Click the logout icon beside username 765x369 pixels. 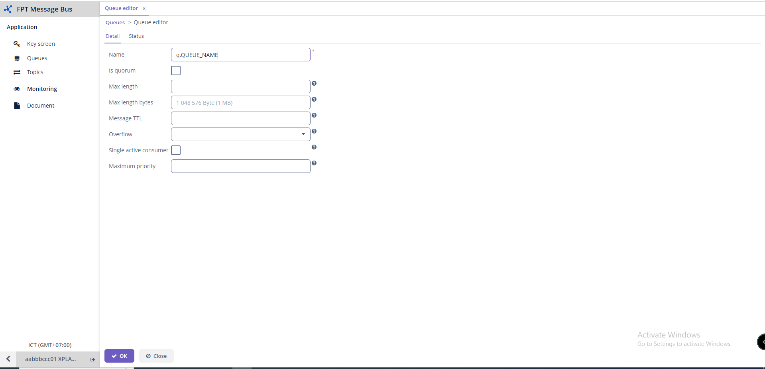92,359
